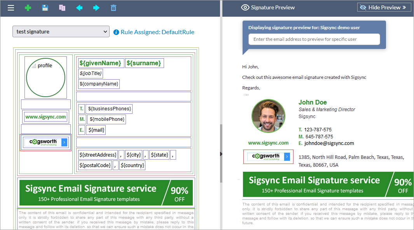
Task: Click the green Sigsync banner in editor
Action: click(x=106, y=193)
